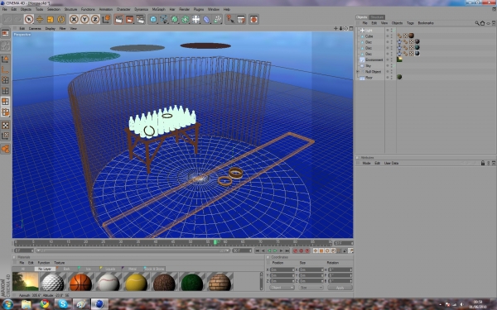Click the Object Manager home icon
The image size is (497, 310).
482,23
